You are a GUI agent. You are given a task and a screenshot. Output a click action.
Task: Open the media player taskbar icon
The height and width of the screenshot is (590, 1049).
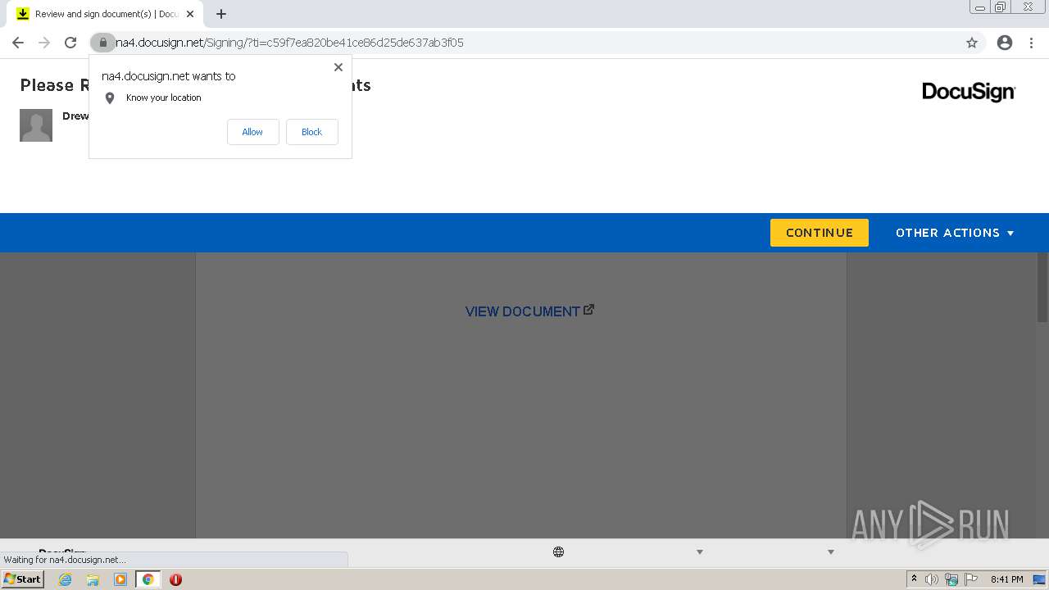tap(120, 579)
